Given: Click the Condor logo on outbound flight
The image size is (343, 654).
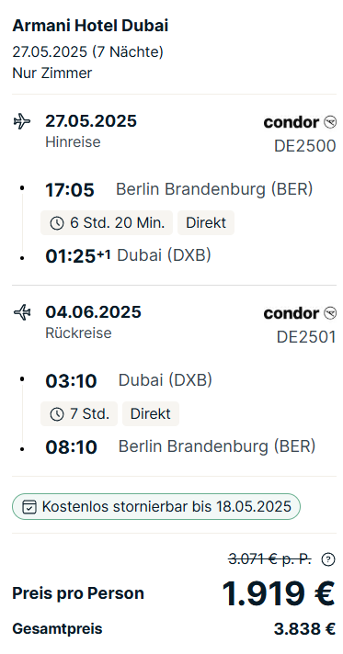Looking at the screenshot, I should (300, 122).
